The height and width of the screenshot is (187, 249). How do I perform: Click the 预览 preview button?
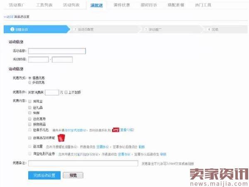click(x=73, y=175)
